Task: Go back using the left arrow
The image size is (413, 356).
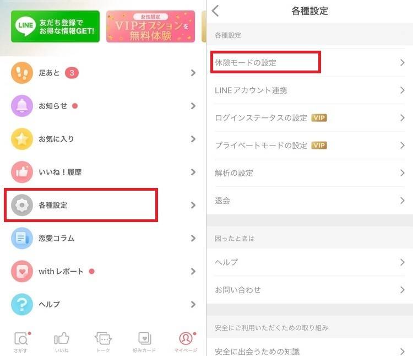Action: [x=215, y=11]
